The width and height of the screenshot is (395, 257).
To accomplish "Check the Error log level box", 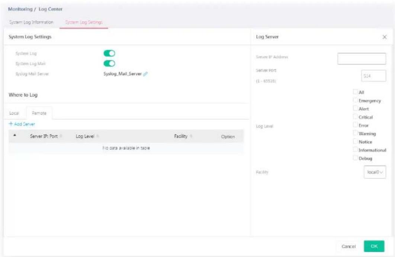I will 355,125.
